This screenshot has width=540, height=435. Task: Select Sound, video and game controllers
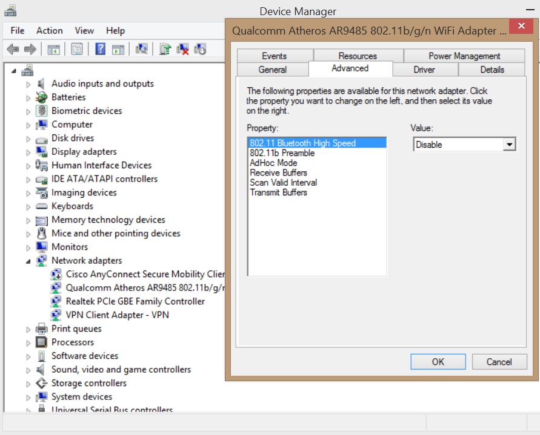121,369
